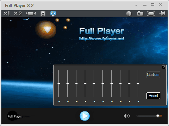Click the sixth equalizer band slider

(103, 84)
